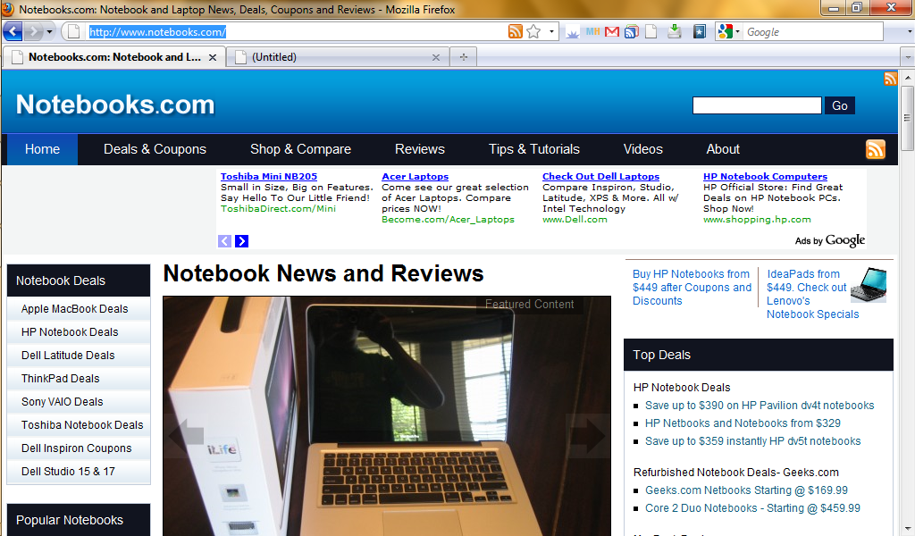This screenshot has height=536, width=915.
Task: Click the RSS icon in the page corner
Action: pyautogui.click(x=890, y=79)
